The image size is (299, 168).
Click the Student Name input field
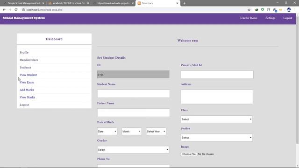tap(133, 94)
